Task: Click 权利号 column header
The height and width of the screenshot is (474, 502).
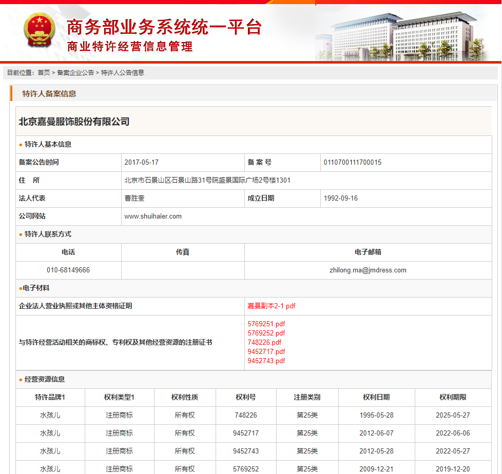Action: pos(246,397)
